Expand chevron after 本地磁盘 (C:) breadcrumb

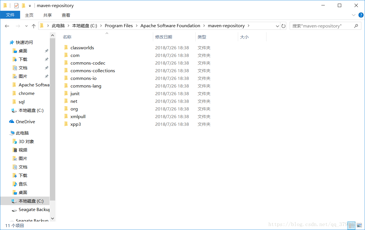coord(101,26)
